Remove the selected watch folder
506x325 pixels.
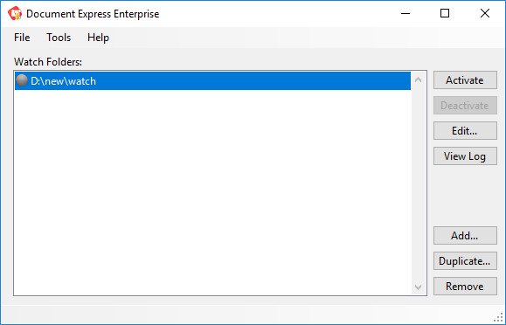[465, 287]
